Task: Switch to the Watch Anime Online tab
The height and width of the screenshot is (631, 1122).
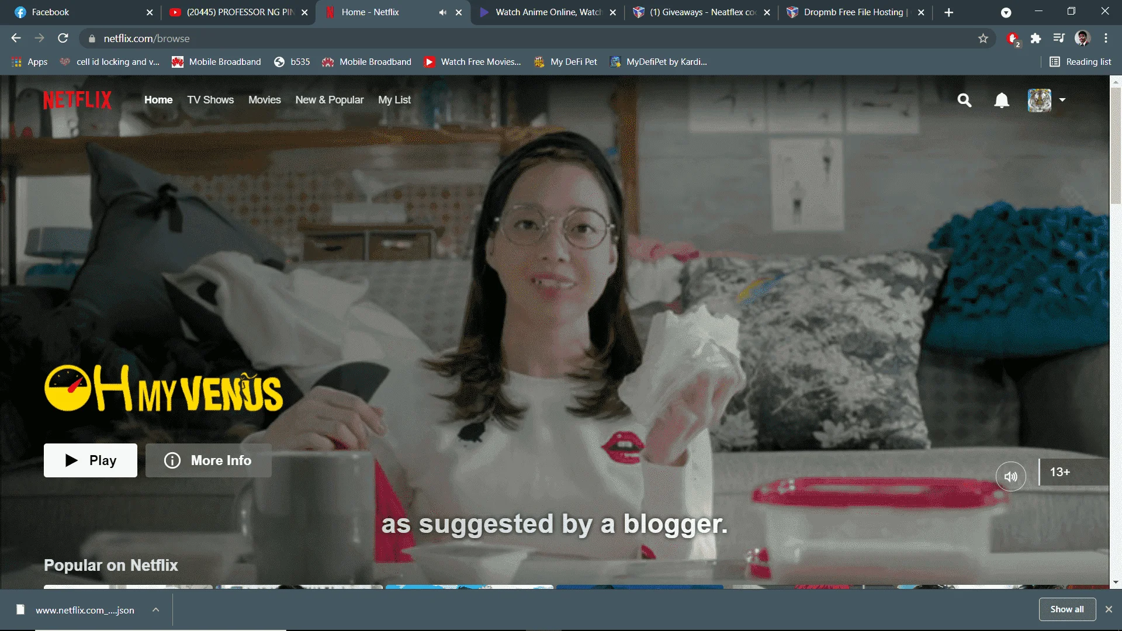Action: 547,12
